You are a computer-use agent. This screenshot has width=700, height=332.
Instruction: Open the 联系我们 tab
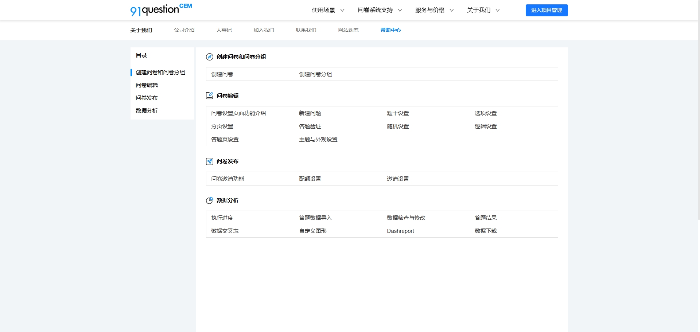306,30
